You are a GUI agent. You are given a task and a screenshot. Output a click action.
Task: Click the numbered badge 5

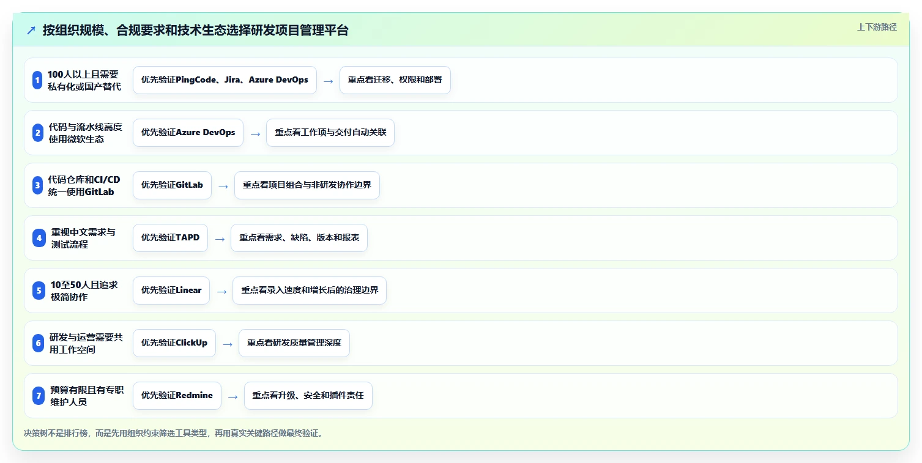(x=39, y=291)
